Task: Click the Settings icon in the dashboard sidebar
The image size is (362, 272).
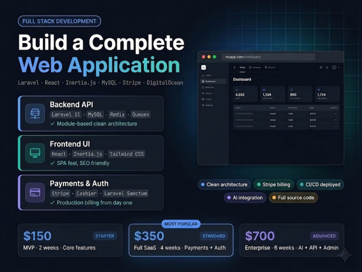Action: (203, 105)
